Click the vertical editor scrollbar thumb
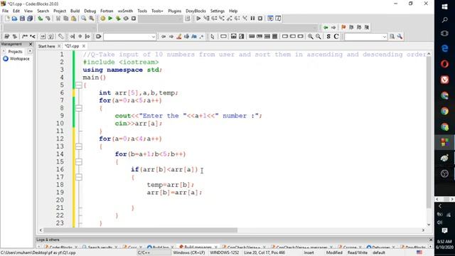The width and height of the screenshot is (455, 256). 429,132
